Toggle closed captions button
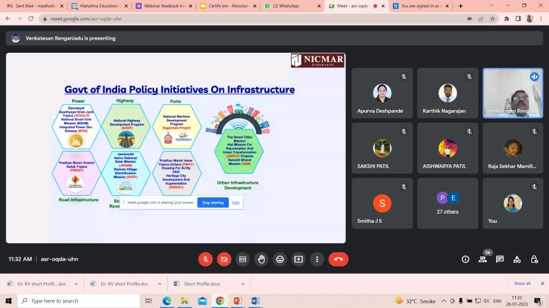This screenshot has width=549, height=308. (243, 259)
